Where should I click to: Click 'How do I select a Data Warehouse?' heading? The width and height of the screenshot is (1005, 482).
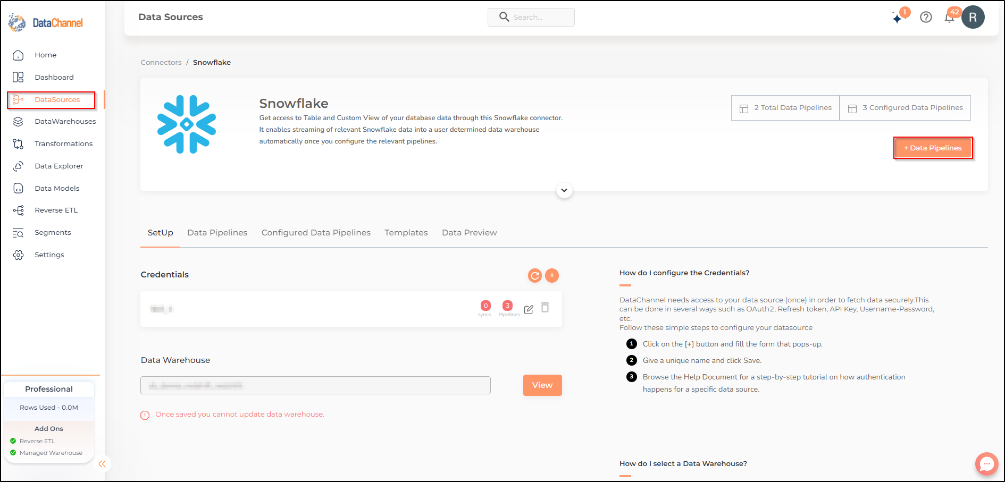[x=683, y=464]
